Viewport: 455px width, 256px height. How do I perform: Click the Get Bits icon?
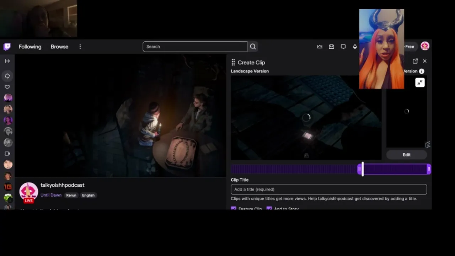tap(355, 47)
